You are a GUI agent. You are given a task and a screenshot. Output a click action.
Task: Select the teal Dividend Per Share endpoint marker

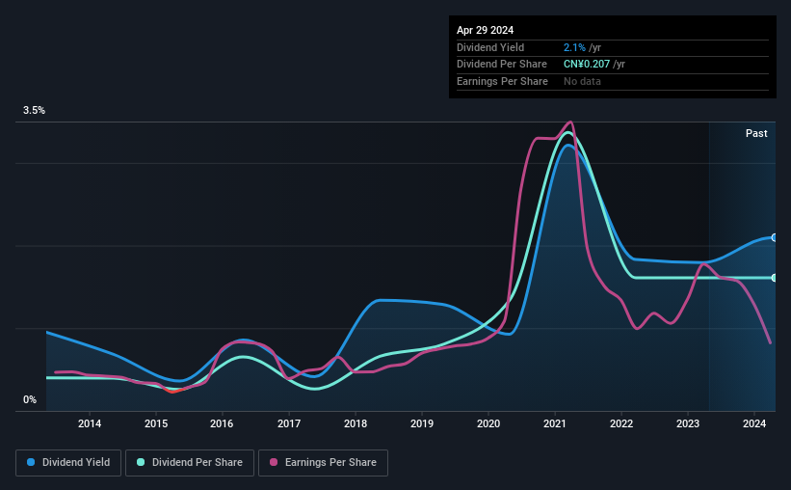coord(774,278)
